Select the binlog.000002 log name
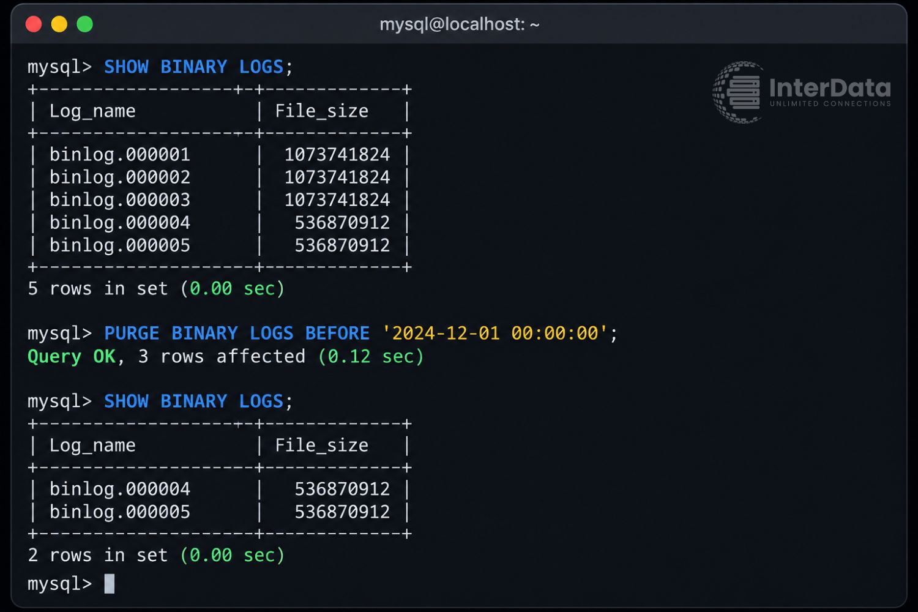This screenshot has width=918, height=612. click(x=120, y=177)
